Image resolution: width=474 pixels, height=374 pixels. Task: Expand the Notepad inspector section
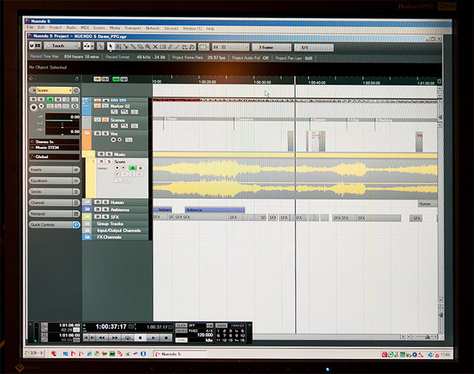point(55,214)
